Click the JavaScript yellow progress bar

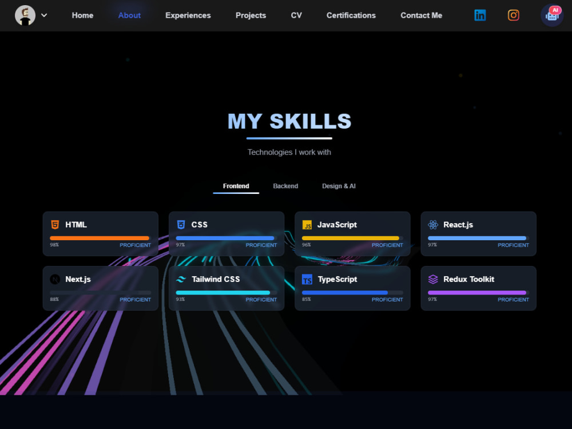coord(352,238)
